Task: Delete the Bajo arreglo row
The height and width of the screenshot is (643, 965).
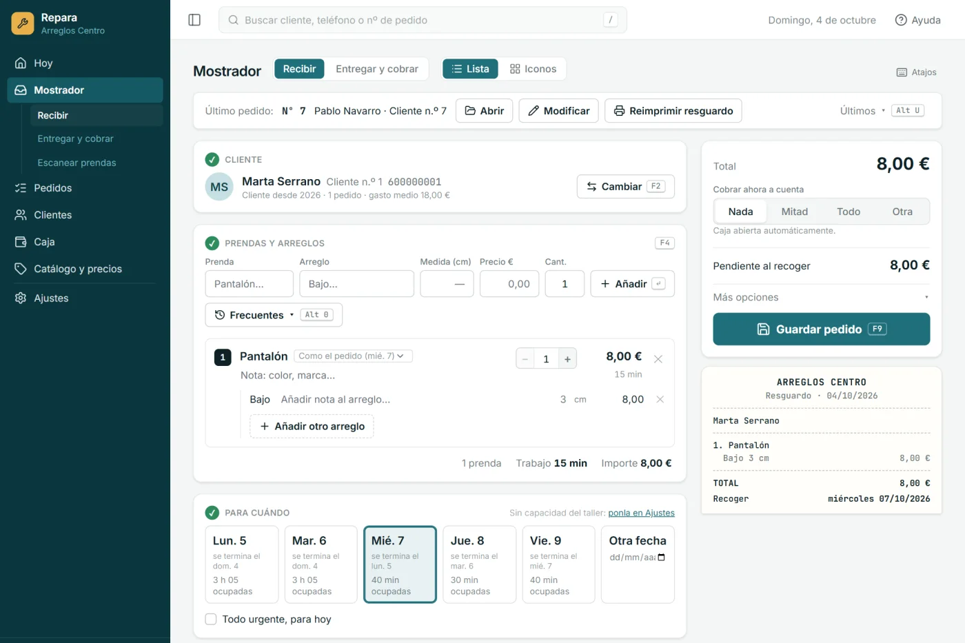Action: click(x=660, y=400)
